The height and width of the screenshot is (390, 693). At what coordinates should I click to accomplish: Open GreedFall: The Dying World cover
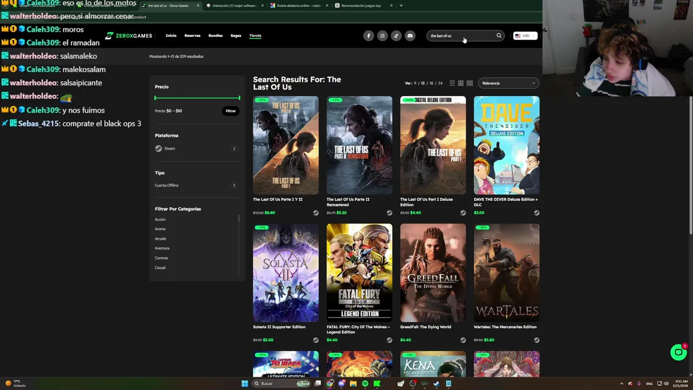point(433,273)
